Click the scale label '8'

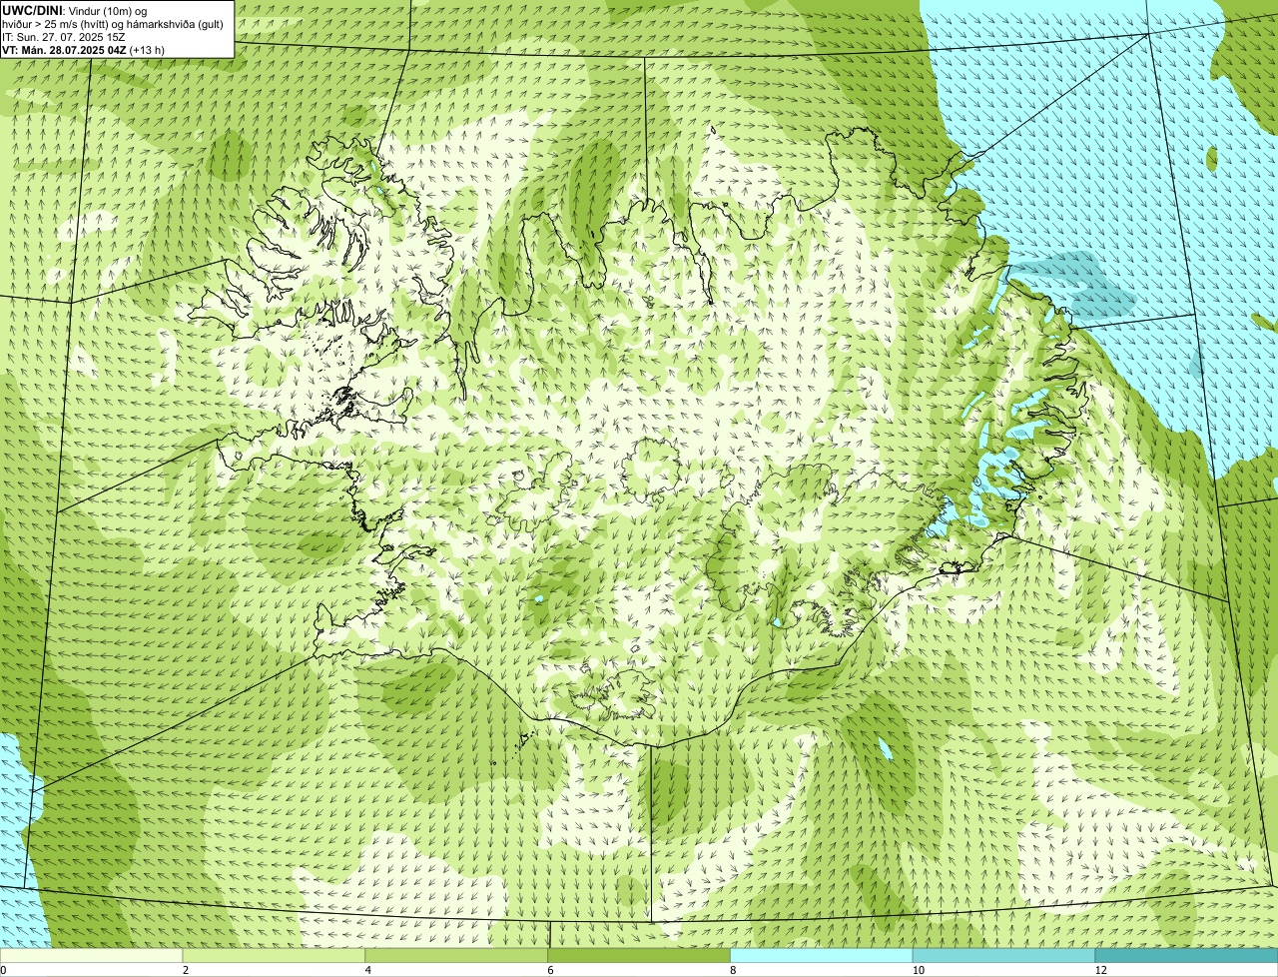pyautogui.click(x=733, y=970)
